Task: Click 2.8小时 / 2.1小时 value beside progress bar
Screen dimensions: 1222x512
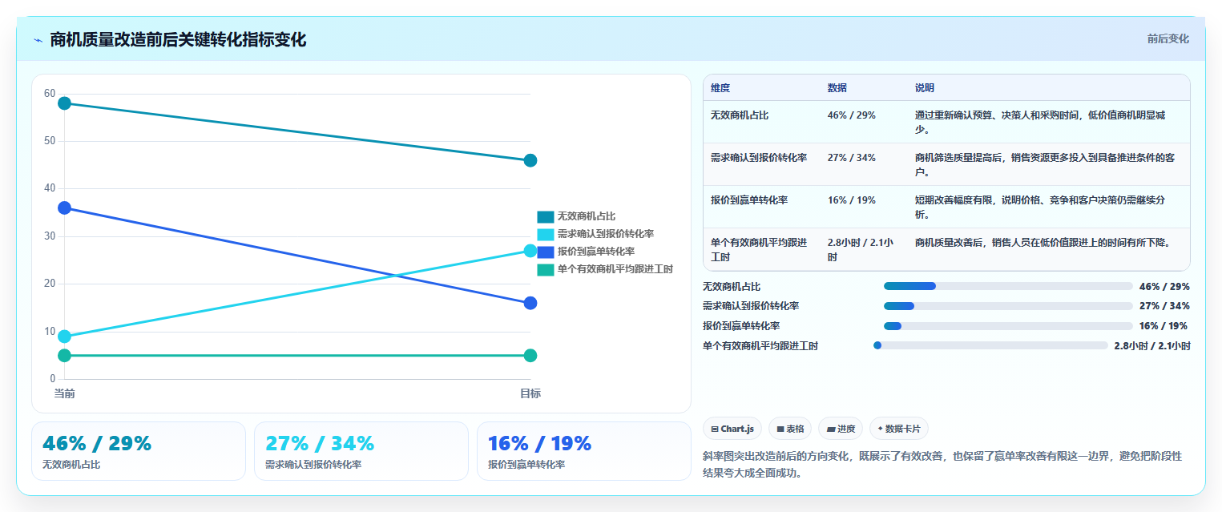Action: (1152, 346)
